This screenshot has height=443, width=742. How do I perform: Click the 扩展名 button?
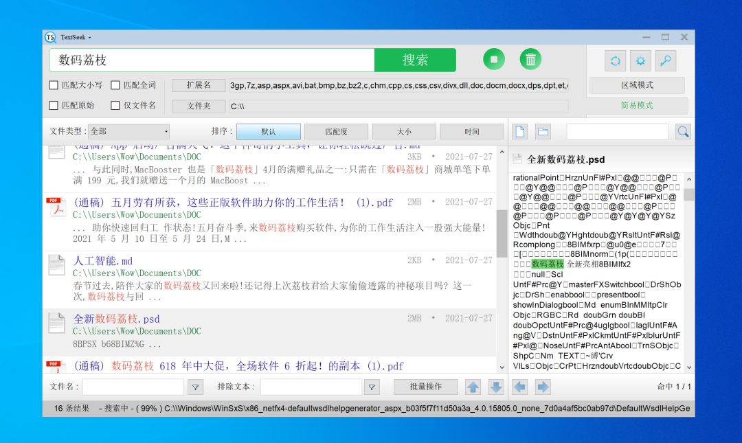[199, 85]
